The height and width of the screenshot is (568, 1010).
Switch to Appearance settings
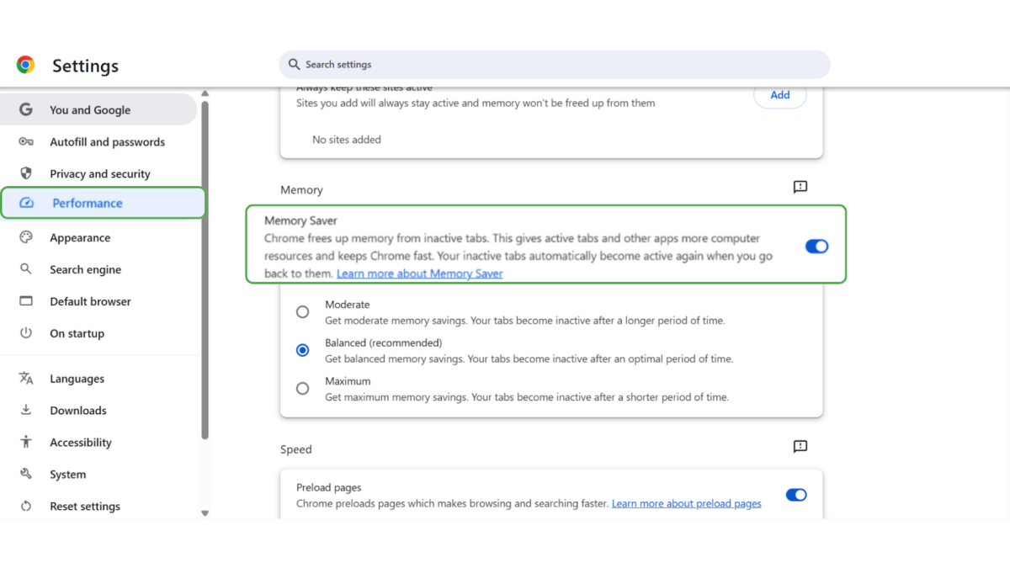coord(98,237)
